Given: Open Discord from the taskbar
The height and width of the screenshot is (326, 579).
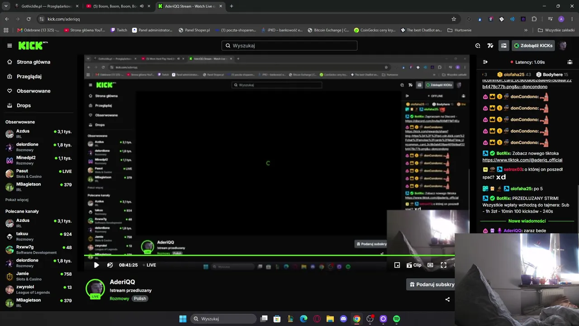Looking at the screenshot, I should [x=343, y=319].
